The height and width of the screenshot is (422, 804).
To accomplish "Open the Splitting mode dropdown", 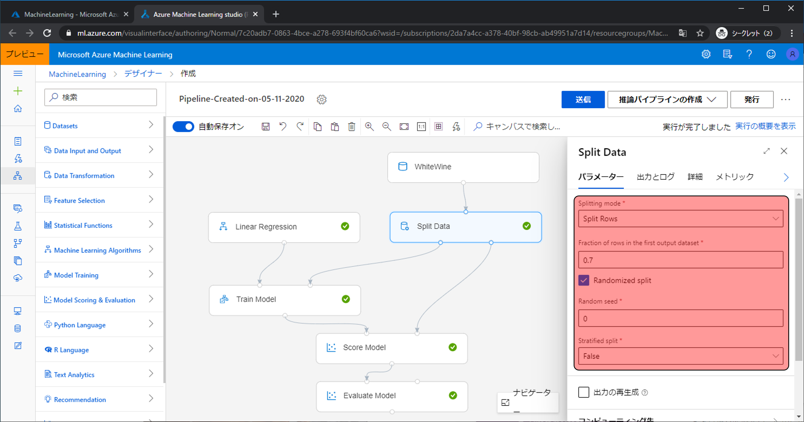I will click(x=680, y=219).
